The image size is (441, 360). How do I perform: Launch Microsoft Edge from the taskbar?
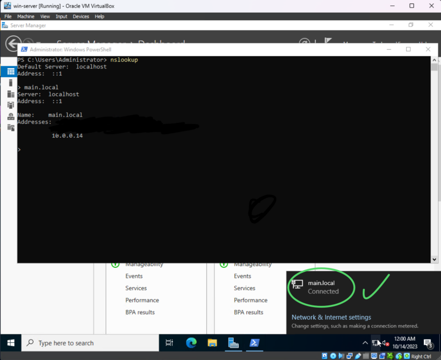[191, 343]
